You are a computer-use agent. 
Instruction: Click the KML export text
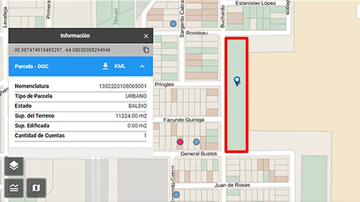(120, 66)
